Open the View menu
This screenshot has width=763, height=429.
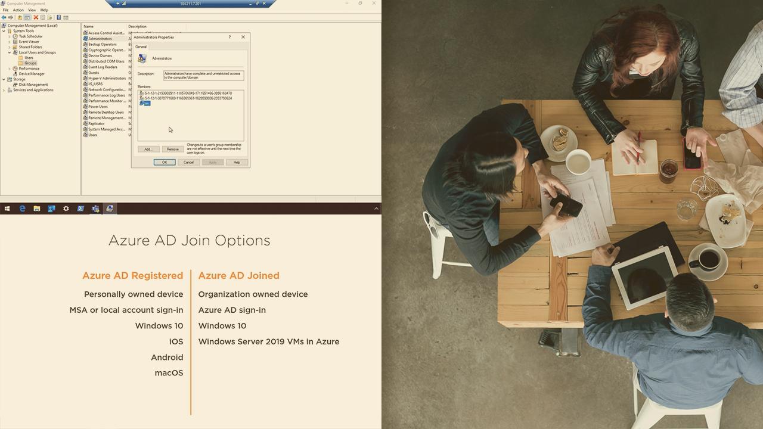click(x=32, y=10)
